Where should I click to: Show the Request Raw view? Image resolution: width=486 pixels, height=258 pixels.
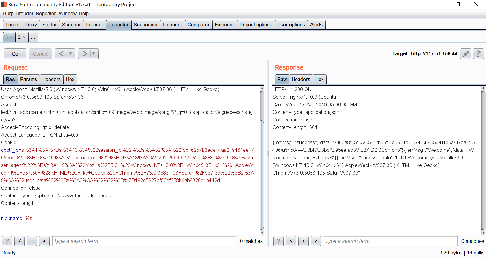click(x=10, y=80)
